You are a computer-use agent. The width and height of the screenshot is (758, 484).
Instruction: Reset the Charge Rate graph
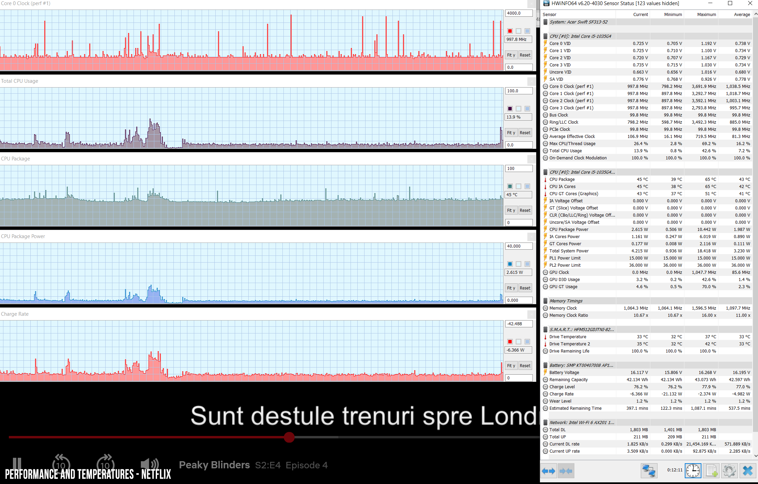525,366
